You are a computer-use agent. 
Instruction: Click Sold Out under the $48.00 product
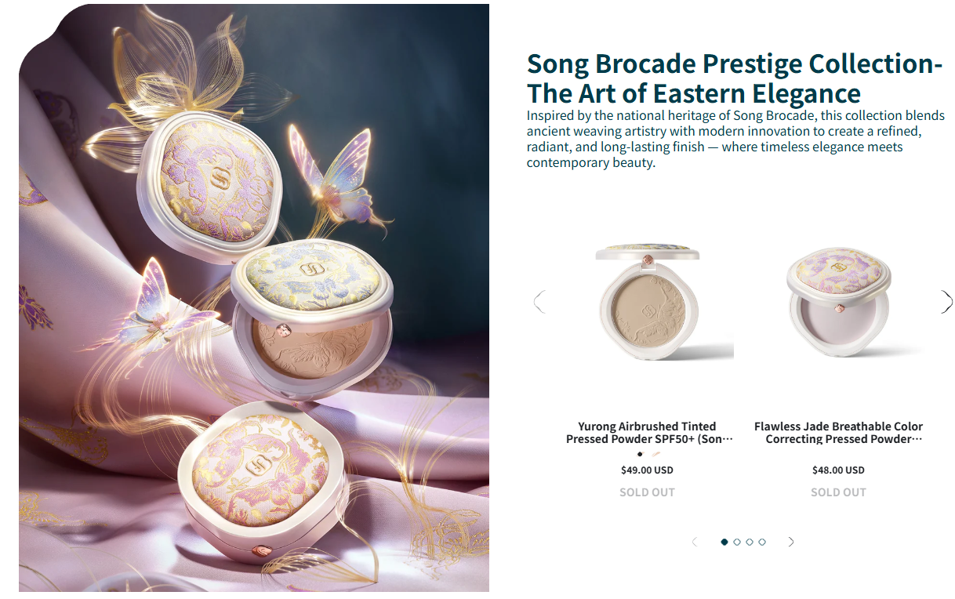[x=838, y=492]
